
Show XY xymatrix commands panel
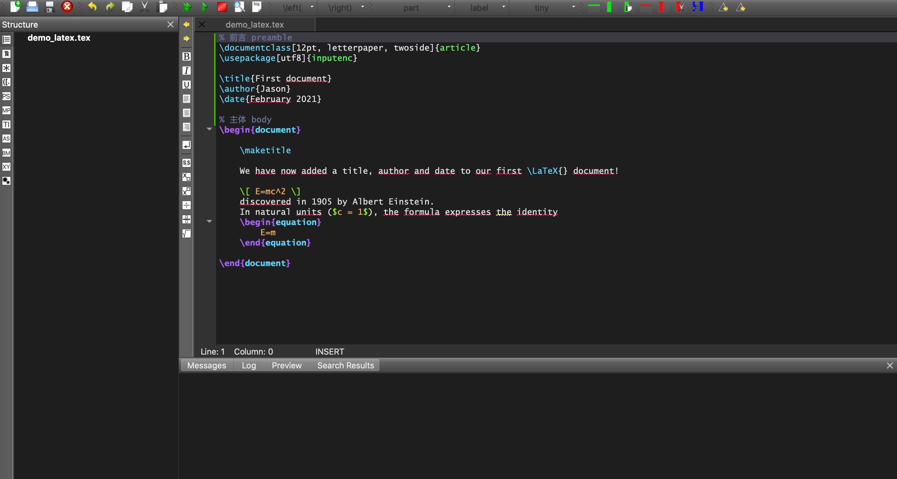coord(6,167)
